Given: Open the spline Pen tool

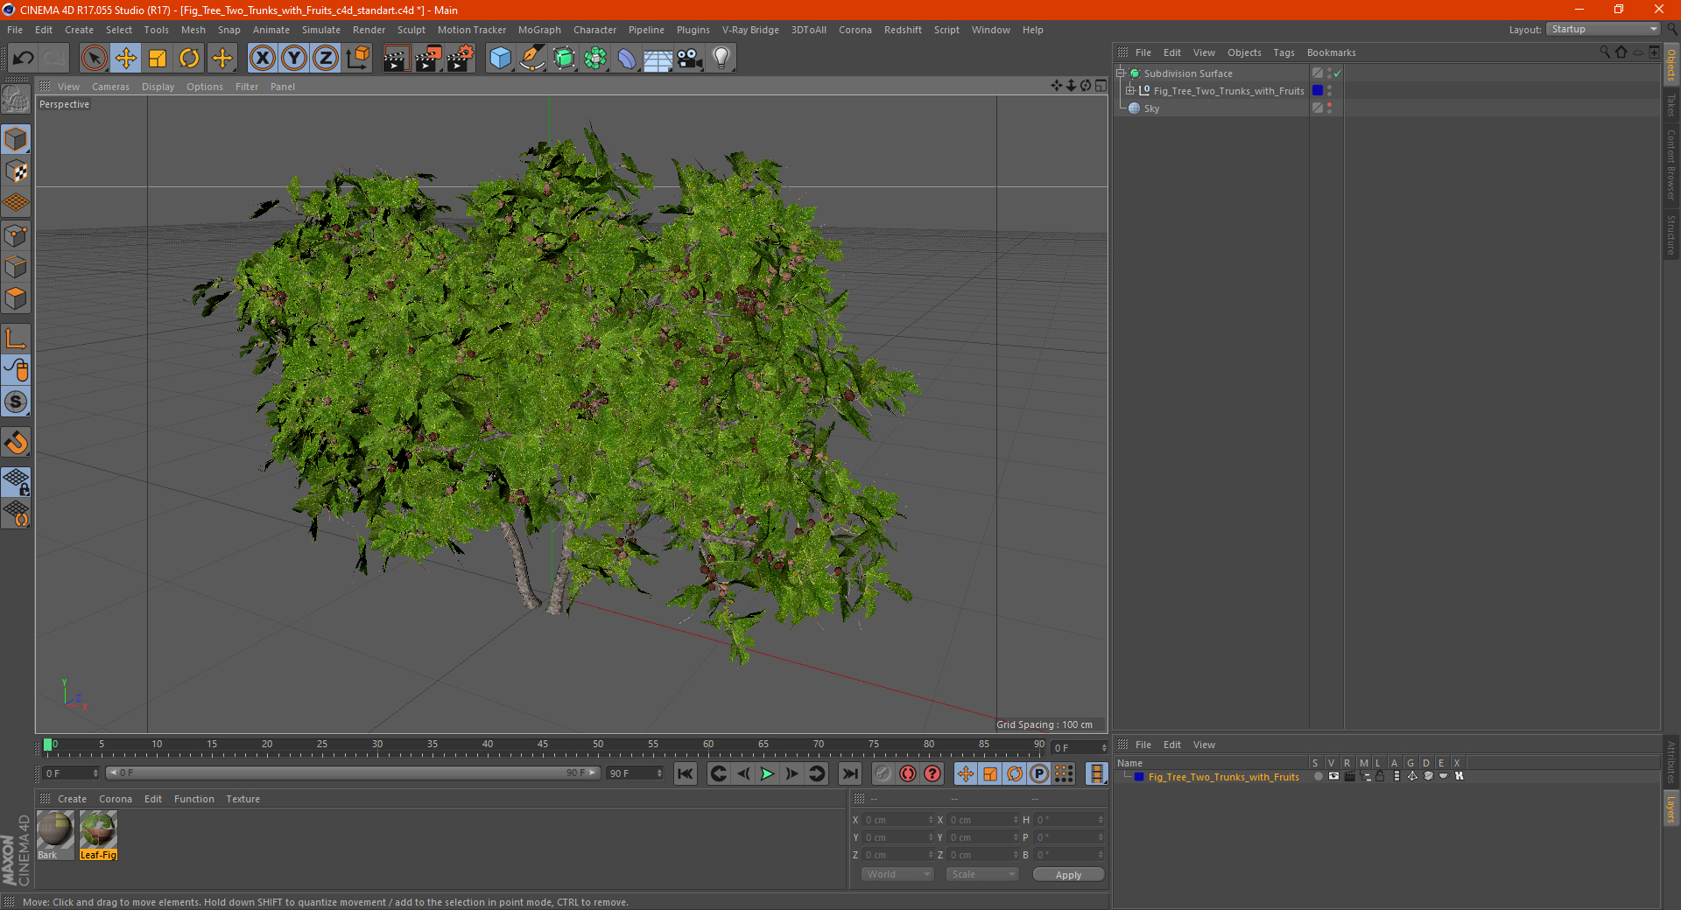Looking at the screenshot, I should click(532, 59).
